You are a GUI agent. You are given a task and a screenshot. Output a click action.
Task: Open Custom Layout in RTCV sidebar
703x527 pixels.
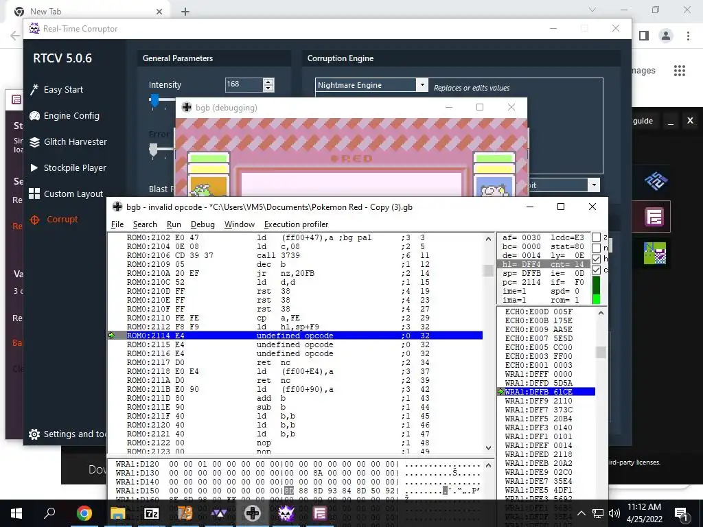pos(66,194)
